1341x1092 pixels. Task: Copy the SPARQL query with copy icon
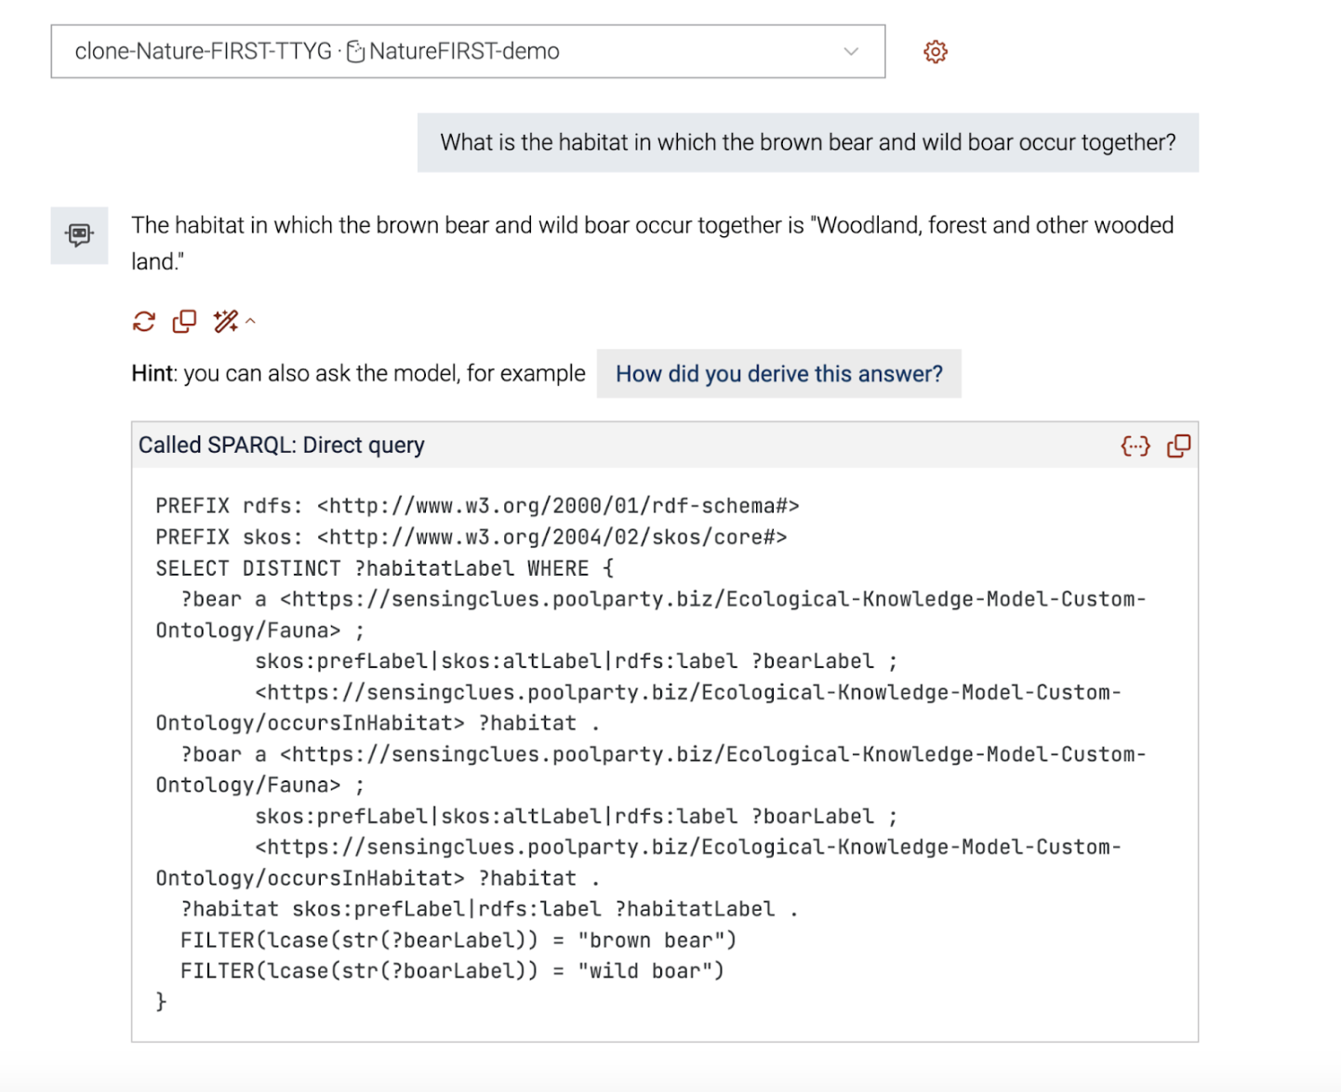click(x=1178, y=446)
